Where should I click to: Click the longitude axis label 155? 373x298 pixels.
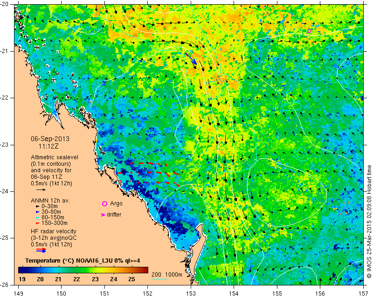[x=277, y=293]
